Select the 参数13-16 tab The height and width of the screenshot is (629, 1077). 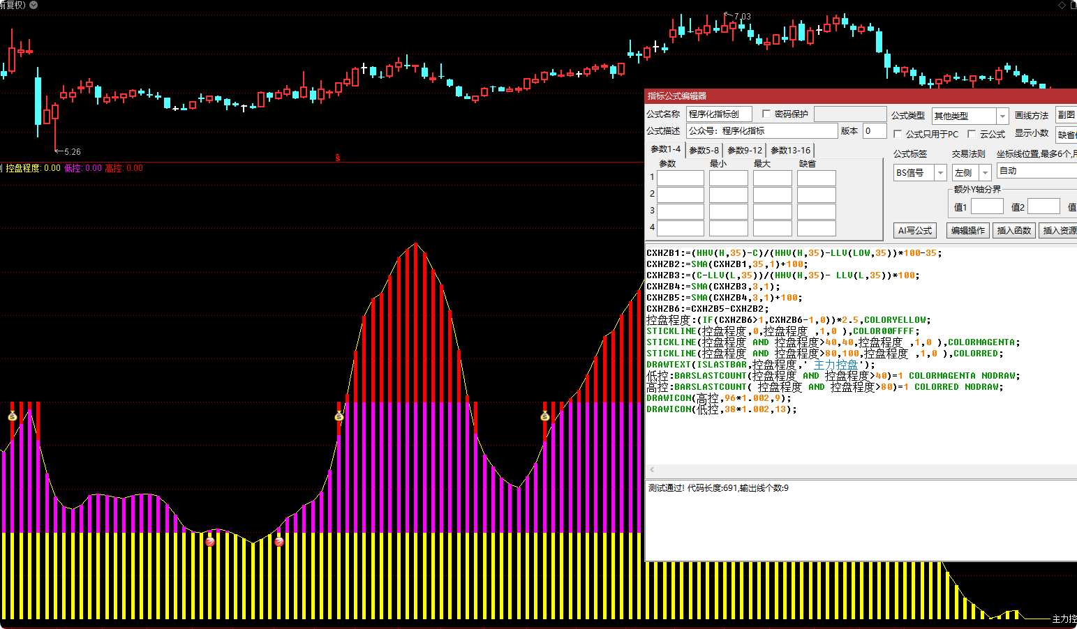[790, 150]
